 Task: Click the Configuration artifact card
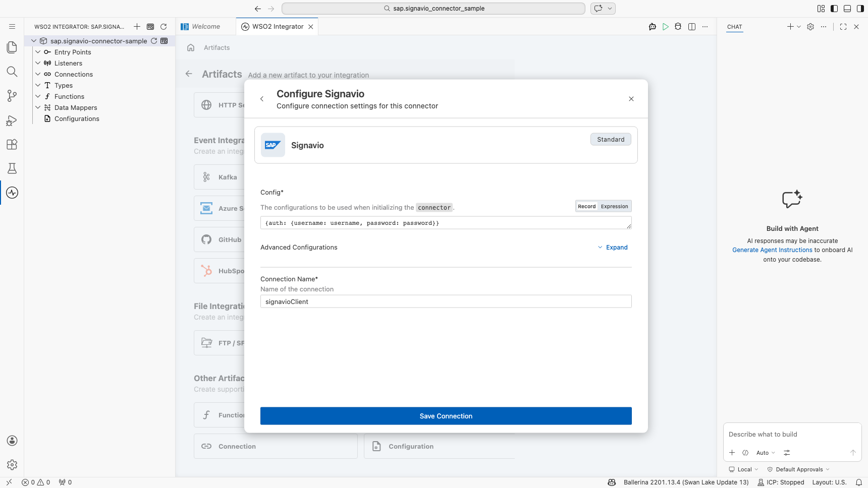coord(439,446)
